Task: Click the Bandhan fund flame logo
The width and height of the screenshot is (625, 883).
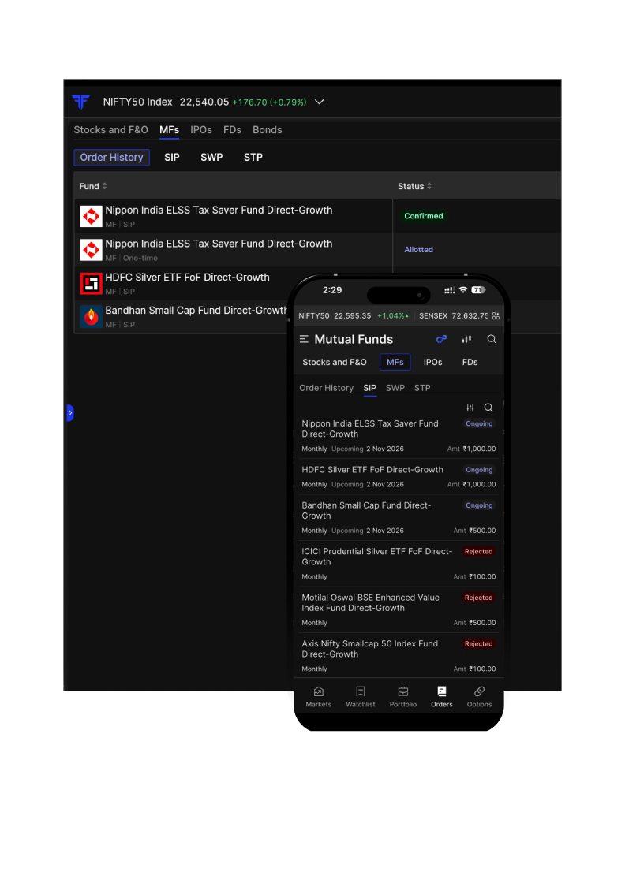Action: click(x=92, y=316)
